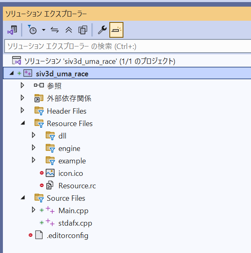Click the sync with active document icon

tap(55, 30)
